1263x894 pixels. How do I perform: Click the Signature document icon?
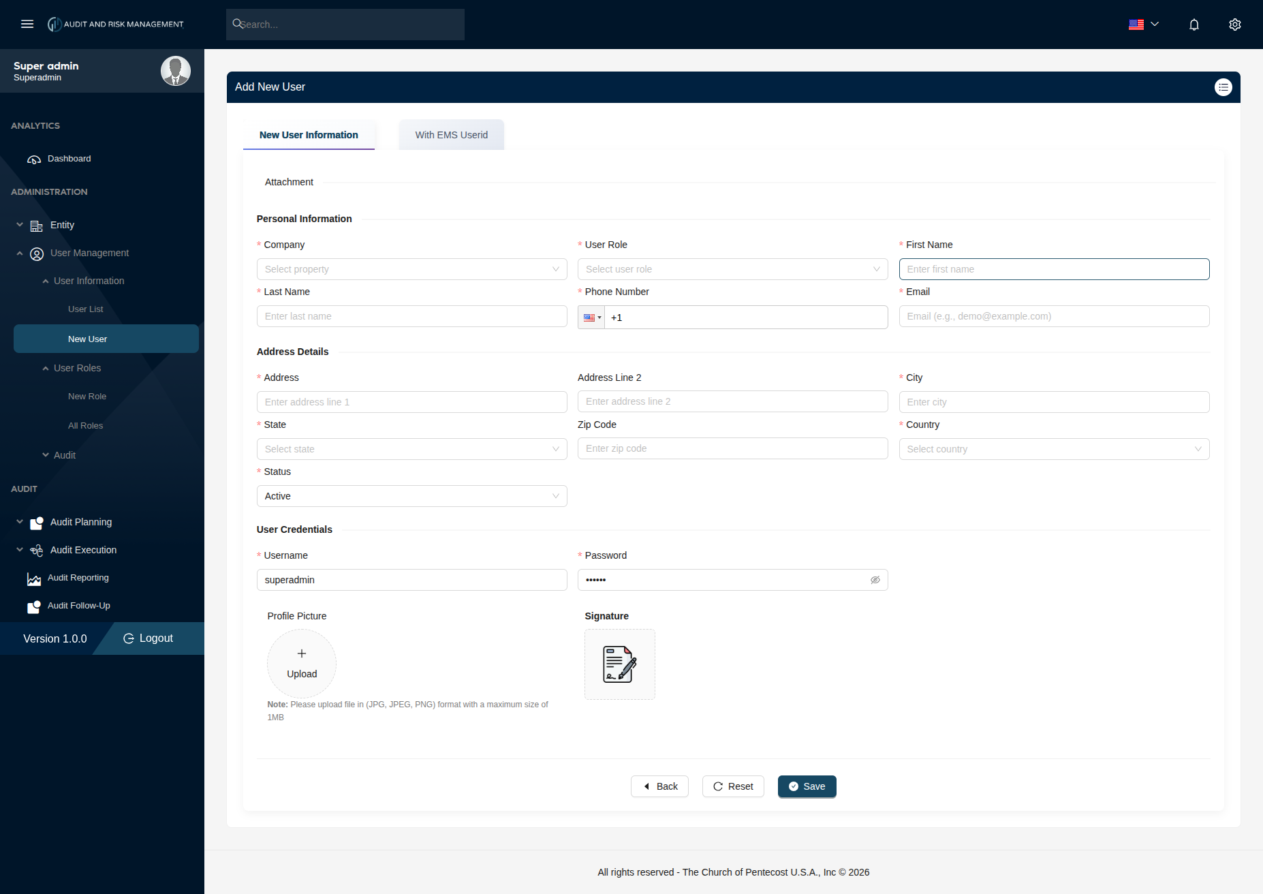pyautogui.click(x=620, y=664)
